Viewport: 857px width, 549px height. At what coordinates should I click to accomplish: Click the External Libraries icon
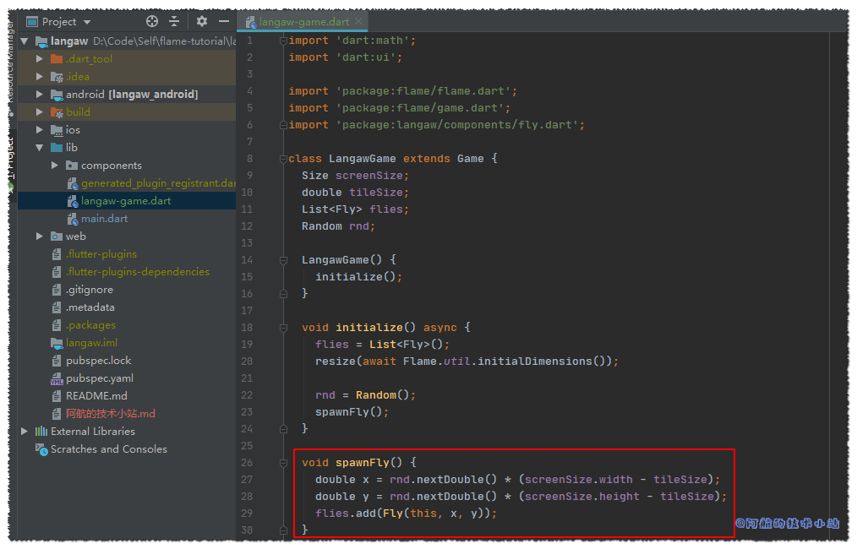pos(41,432)
